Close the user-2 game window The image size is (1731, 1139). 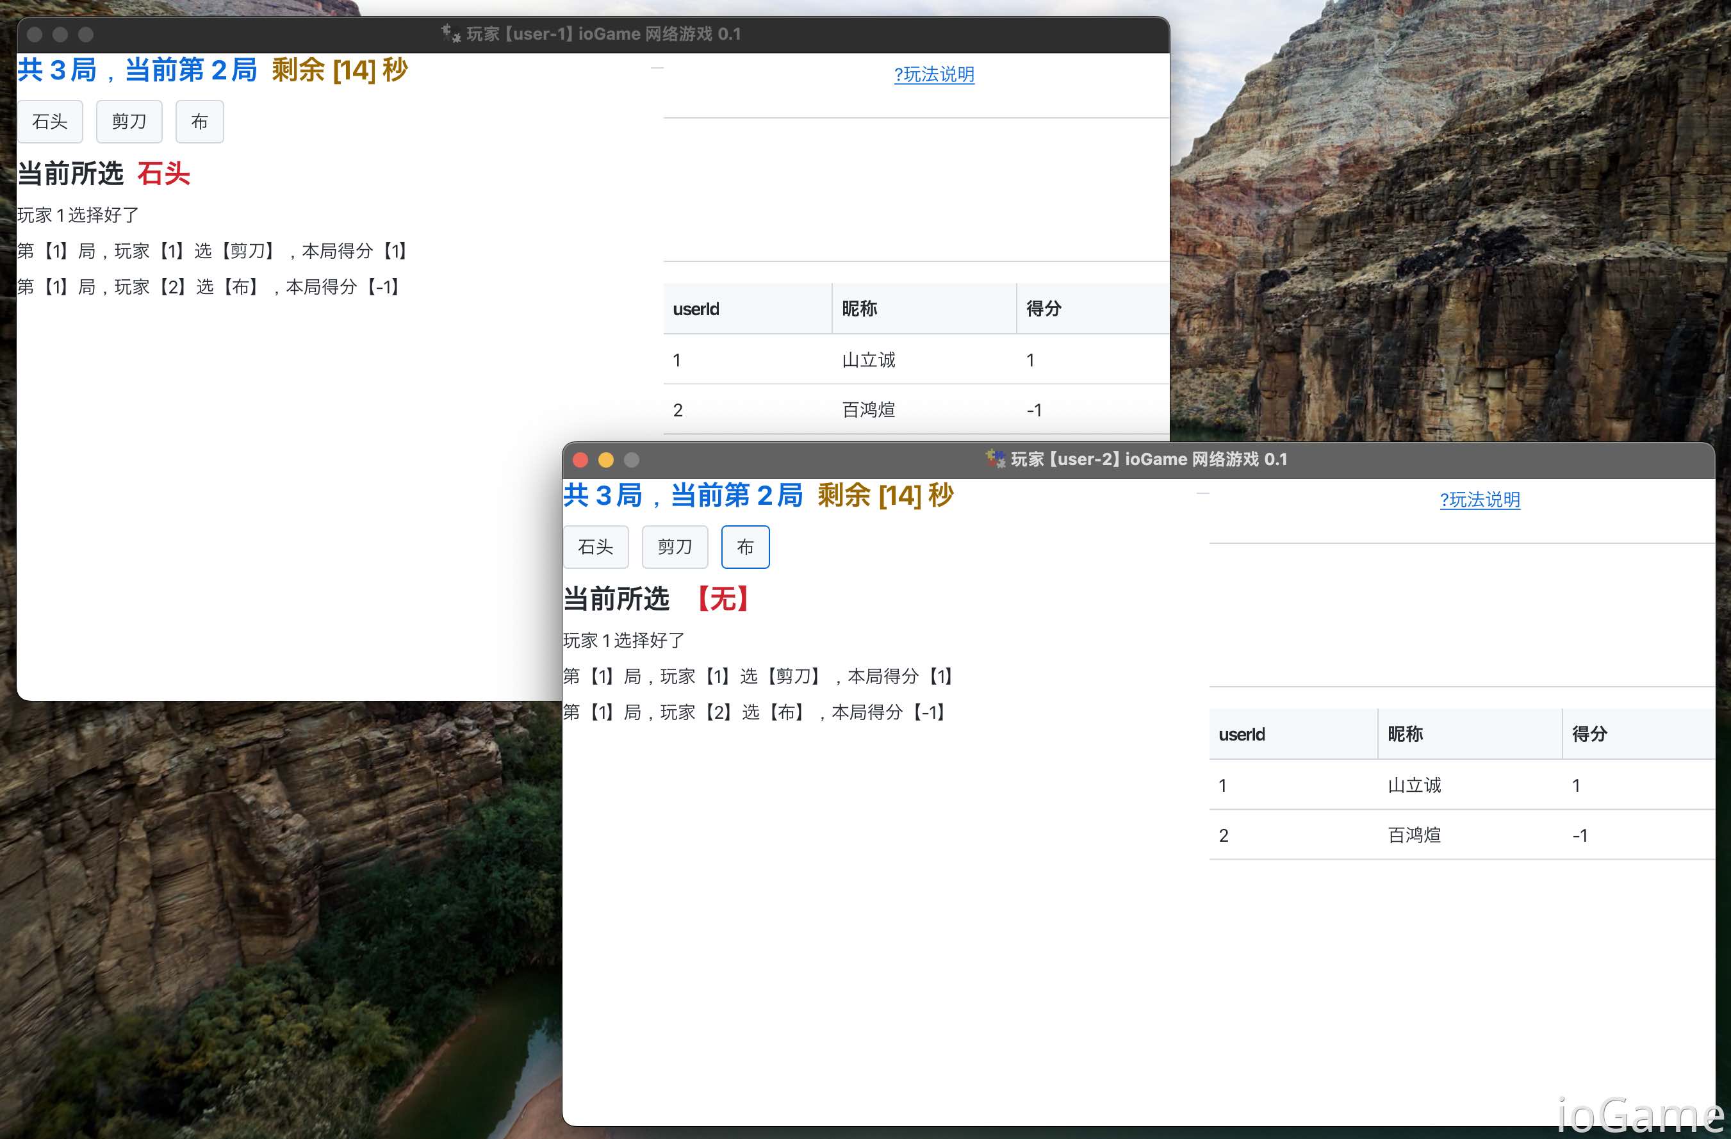[x=580, y=460]
